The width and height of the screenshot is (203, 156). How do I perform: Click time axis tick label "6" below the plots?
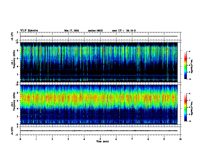116,139
